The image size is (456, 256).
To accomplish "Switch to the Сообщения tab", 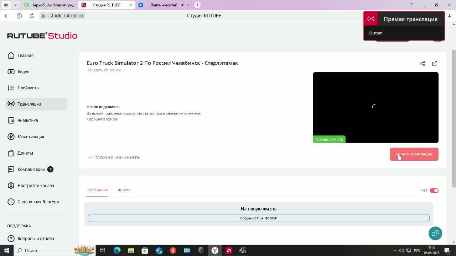I will (x=97, y=190).
